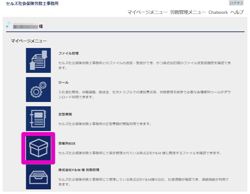Click the 定型書類 description text
The height and width of the screenshot is (194, 250).
pyautogui.click(x=105, y=124)
